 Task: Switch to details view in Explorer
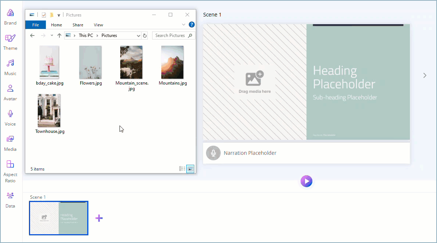pos(182,169)
